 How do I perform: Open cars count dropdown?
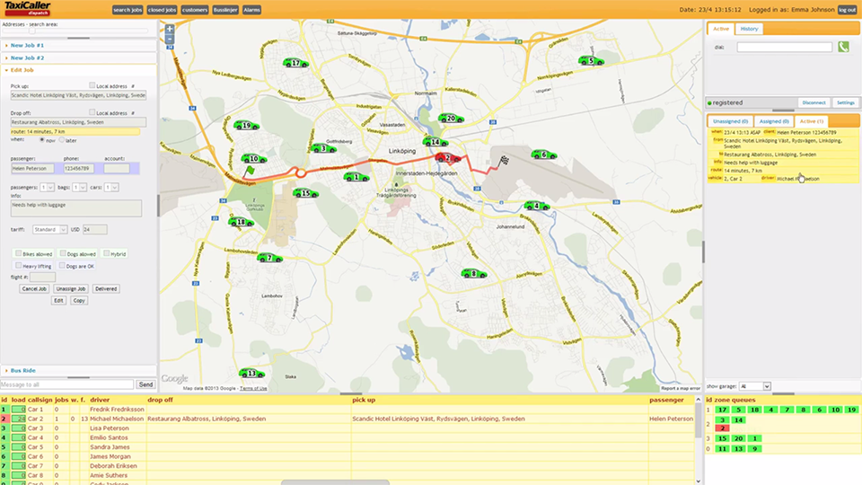point(111,188)
